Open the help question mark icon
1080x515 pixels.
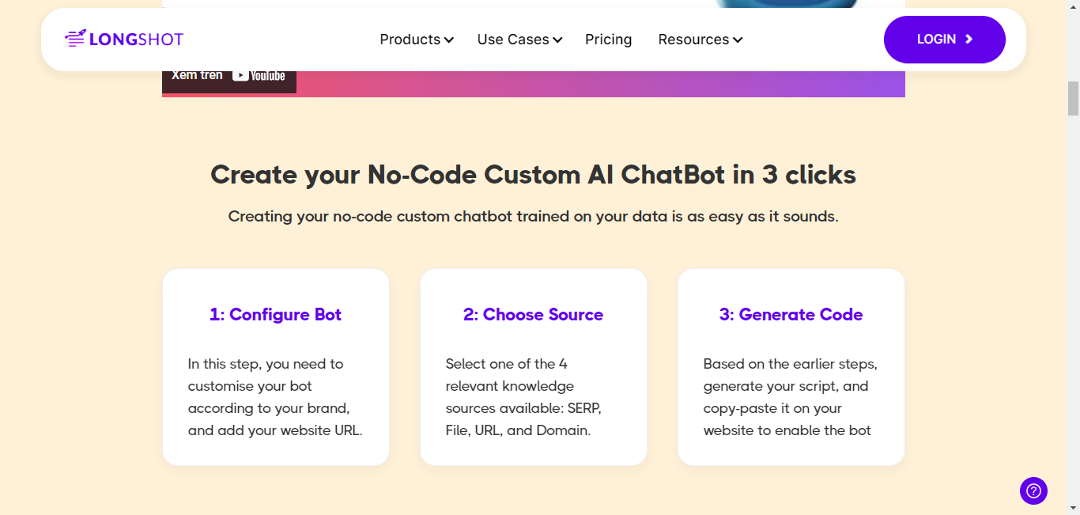pyautogui.click(x=1033, y=490)
